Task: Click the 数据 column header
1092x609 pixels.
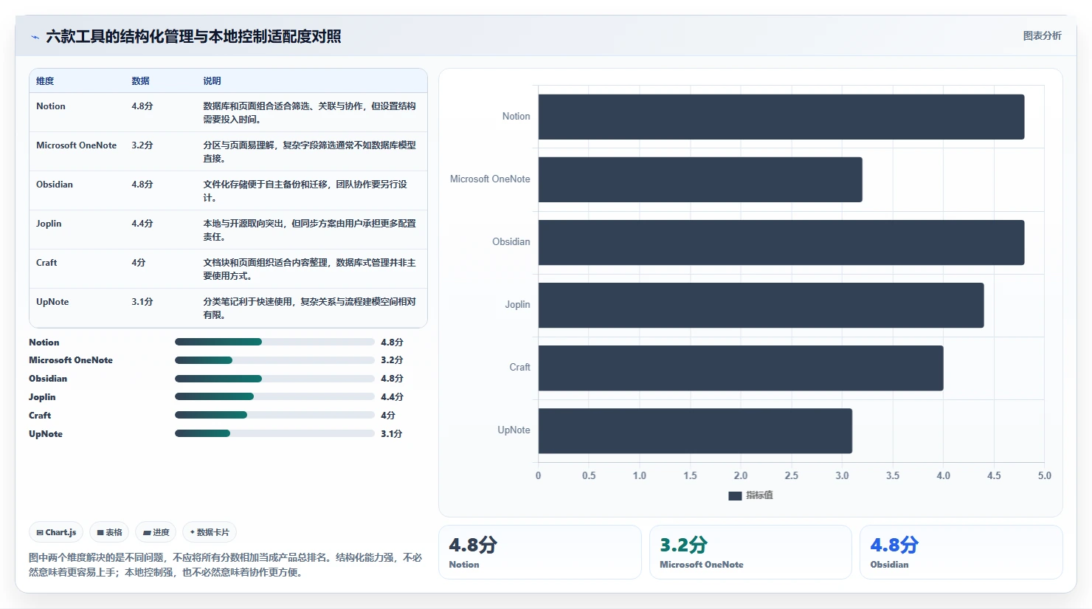Action: point(140,81)
